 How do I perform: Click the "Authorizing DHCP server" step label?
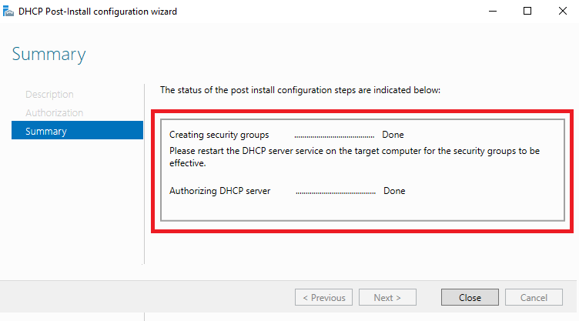coord(219,191)
